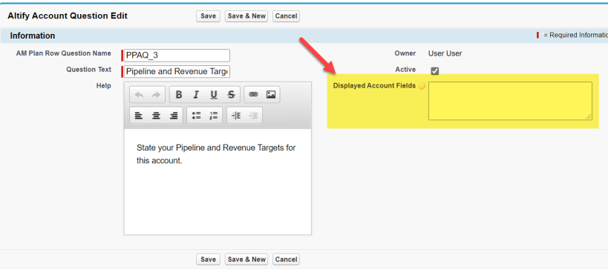The height and width of the screenshot is (270, 608).
Task: Click the top Save & New button
Action: coord(246,16)
